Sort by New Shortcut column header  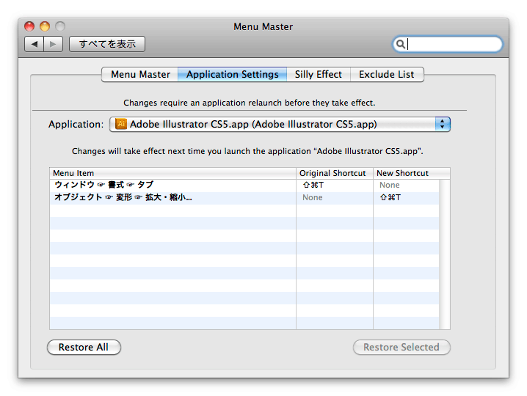point(411,173)
